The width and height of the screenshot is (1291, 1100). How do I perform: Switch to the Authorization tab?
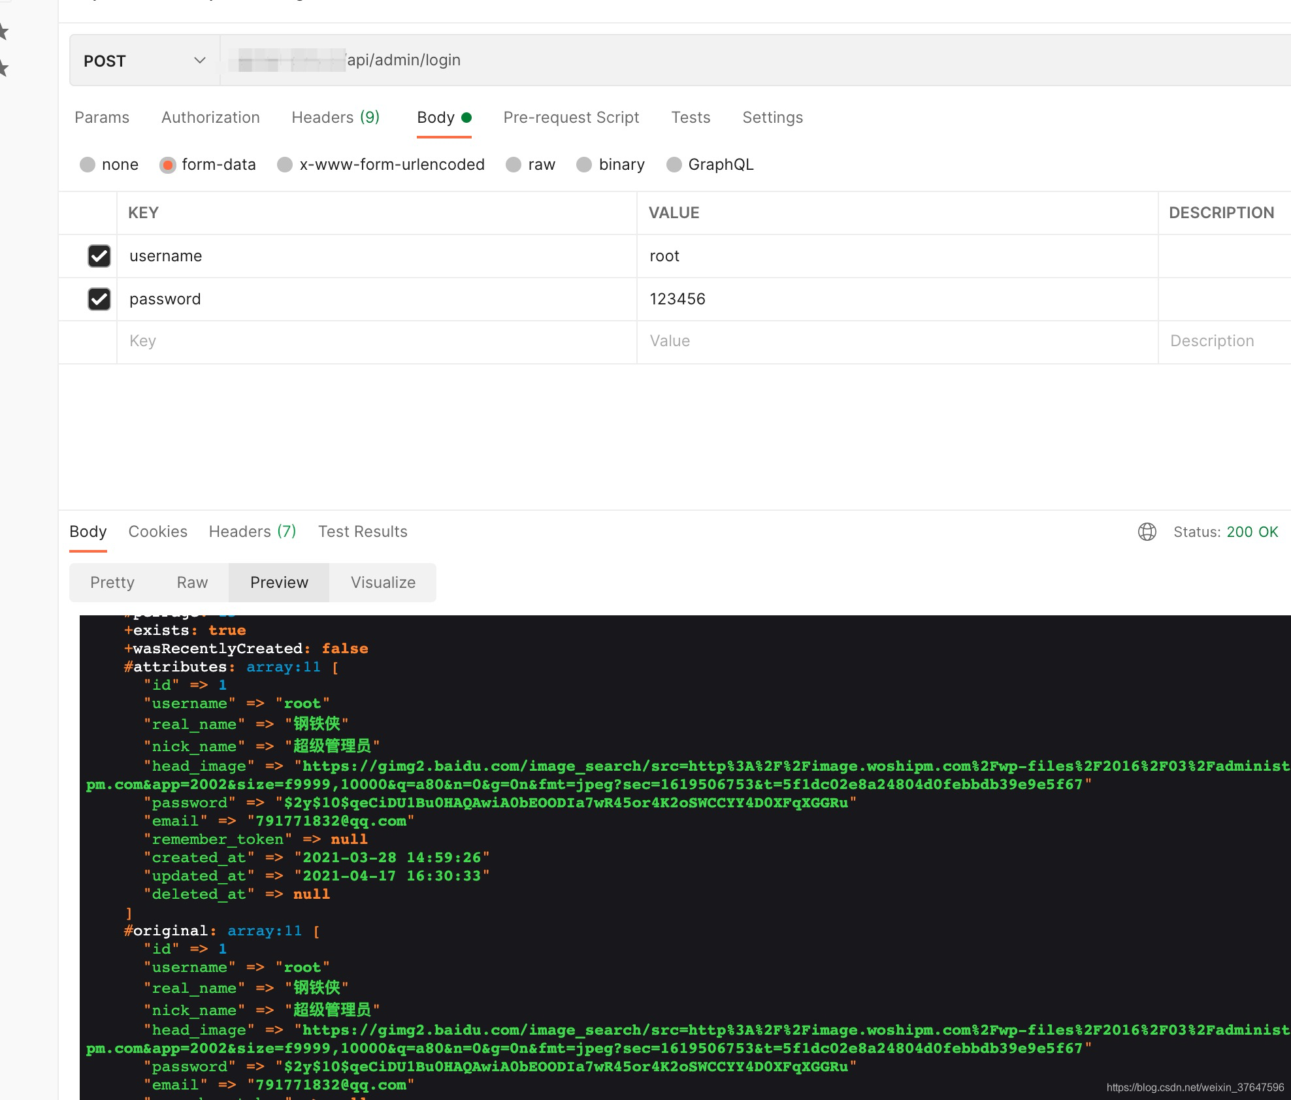(210, 118)
